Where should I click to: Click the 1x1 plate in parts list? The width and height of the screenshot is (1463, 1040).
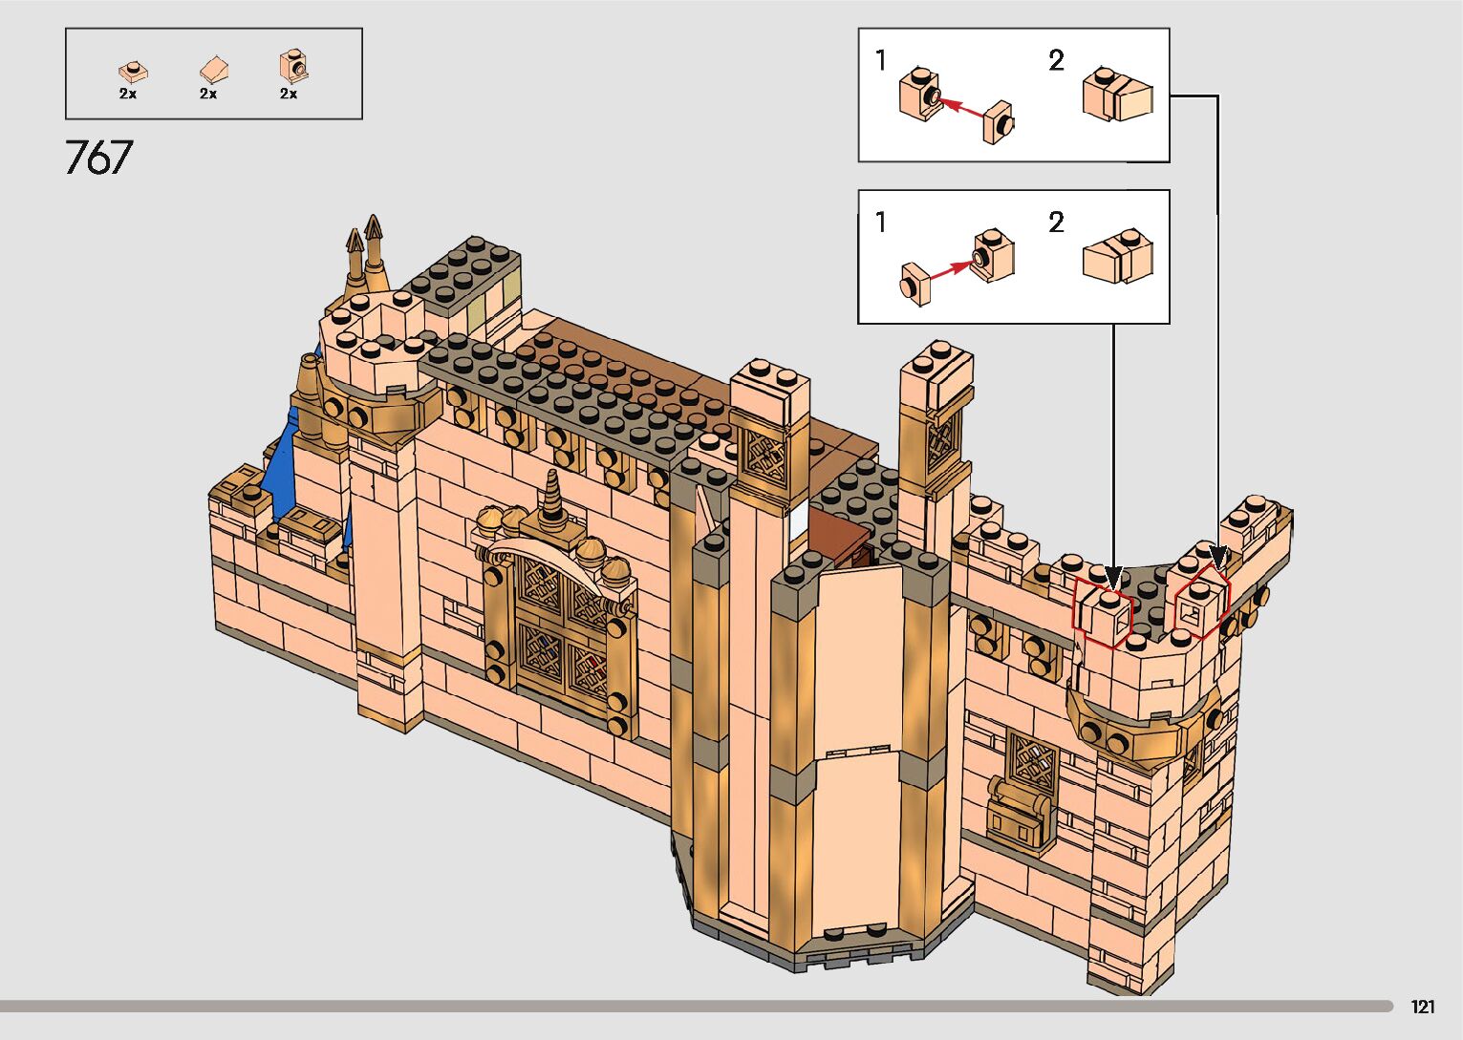click(133, 72)
